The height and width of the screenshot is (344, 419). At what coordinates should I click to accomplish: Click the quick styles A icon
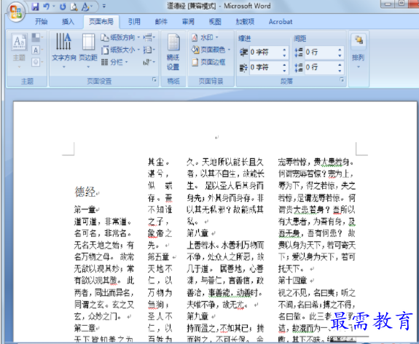[85, 7]
